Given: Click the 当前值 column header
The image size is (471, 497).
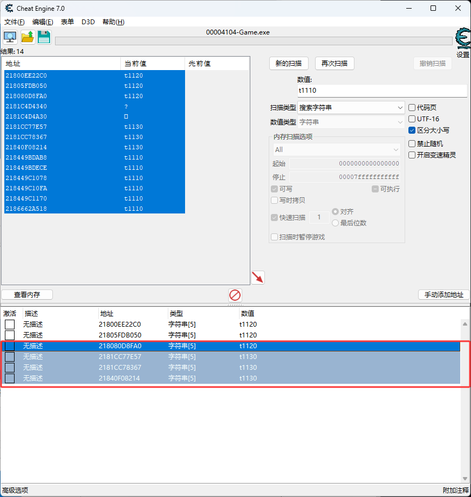Looking at the screenshot, I should coord(153,64).
